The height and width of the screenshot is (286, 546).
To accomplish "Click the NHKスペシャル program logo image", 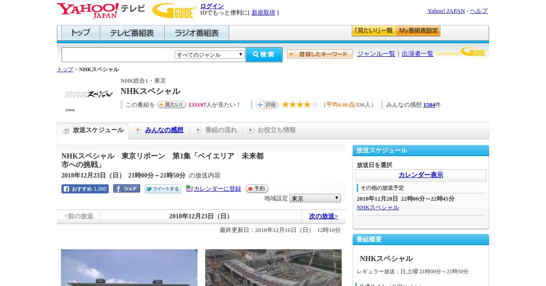I will point(89,94).
